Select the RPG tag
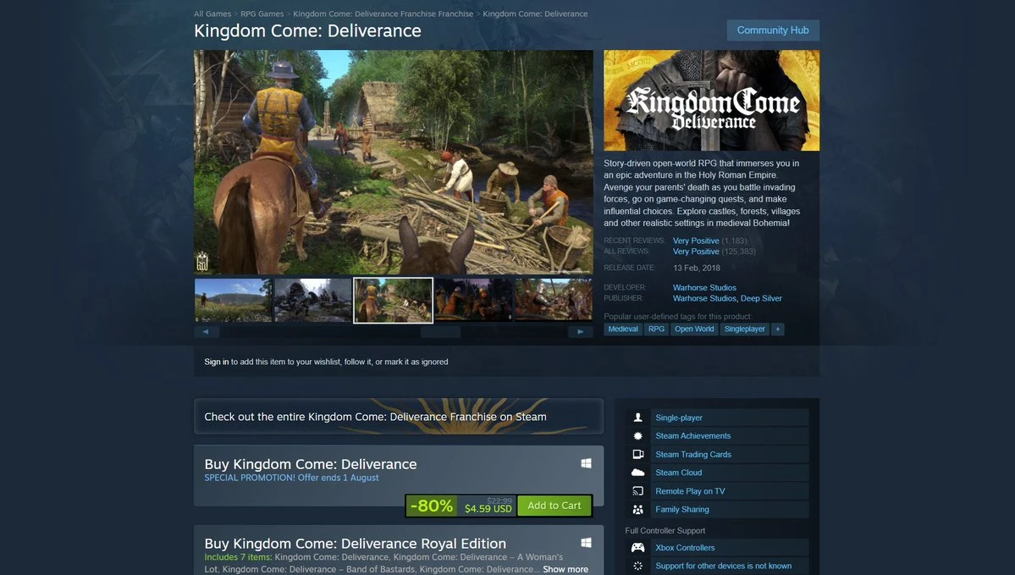 coord(656,329)
